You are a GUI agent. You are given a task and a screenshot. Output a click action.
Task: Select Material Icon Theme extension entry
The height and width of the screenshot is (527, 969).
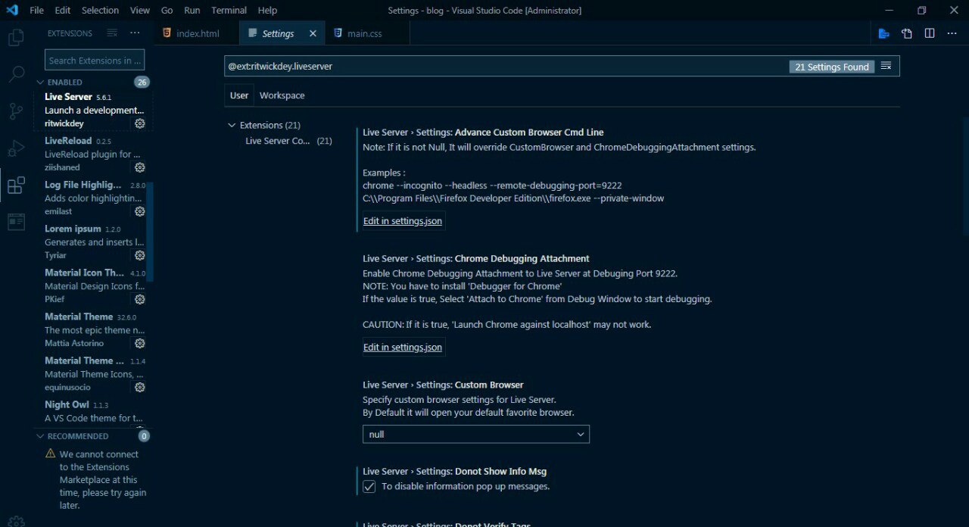pyautogui.click(x=93, y=285)
